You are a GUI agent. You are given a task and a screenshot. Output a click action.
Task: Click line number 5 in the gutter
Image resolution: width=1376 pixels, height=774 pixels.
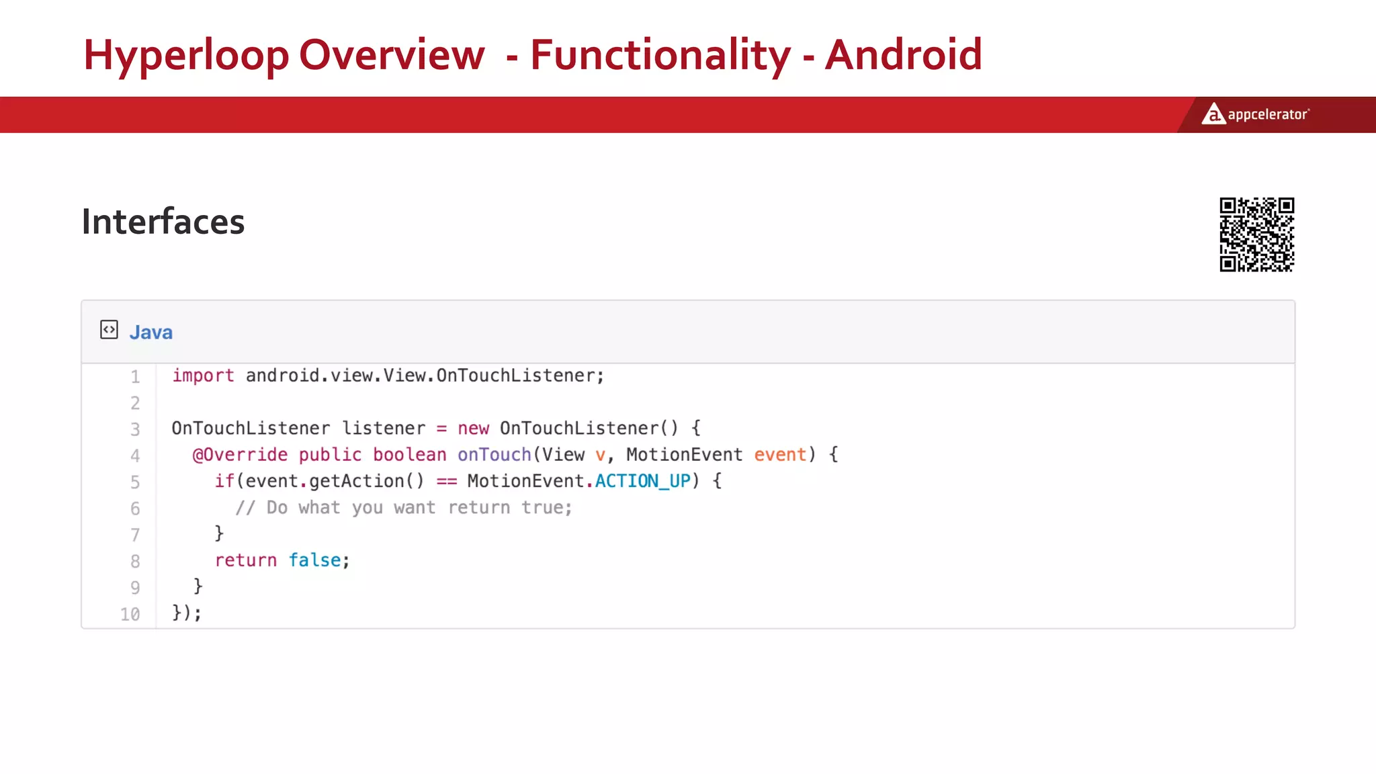coord(135,482)
